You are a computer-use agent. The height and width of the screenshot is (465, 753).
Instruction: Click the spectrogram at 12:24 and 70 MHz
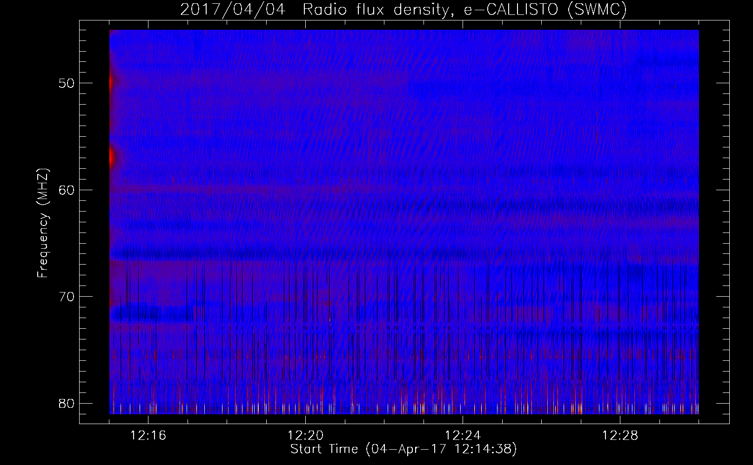coord(463,296)
